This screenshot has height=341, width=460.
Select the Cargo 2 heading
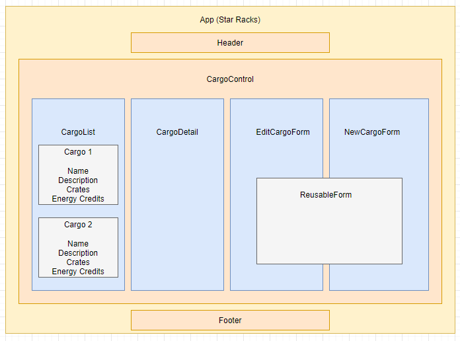click(78, 225)
